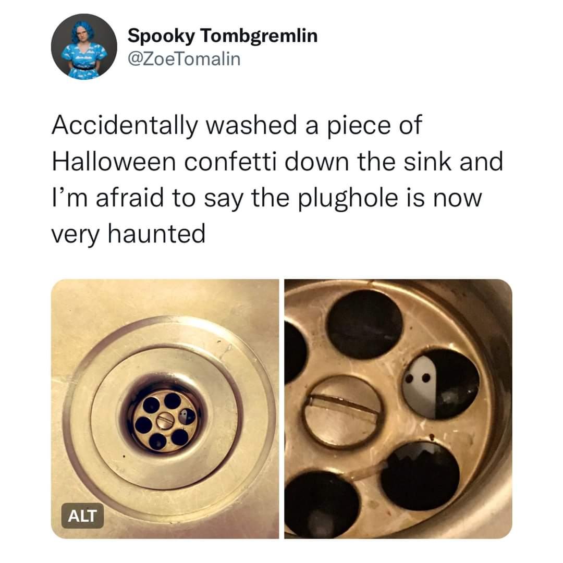
Task: Click the slotted screw in the close-up photo
Action: [343, 411]
